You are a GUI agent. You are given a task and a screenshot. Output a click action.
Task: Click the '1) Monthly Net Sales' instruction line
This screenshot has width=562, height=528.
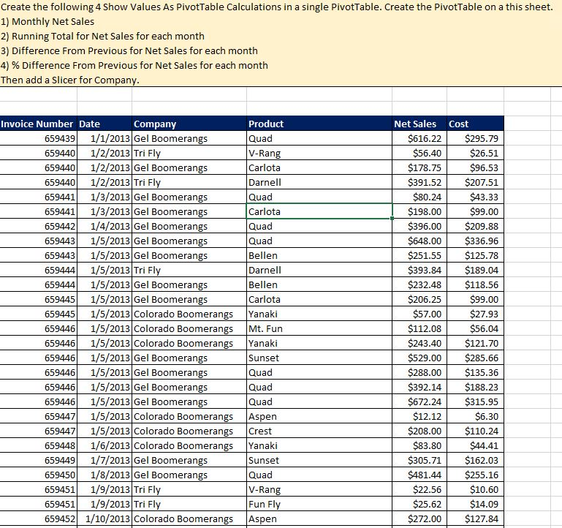click(x=48, y=21)
